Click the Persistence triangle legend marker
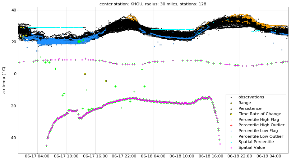This screenshot has width=291, height=161. click(x=231, y=108)
